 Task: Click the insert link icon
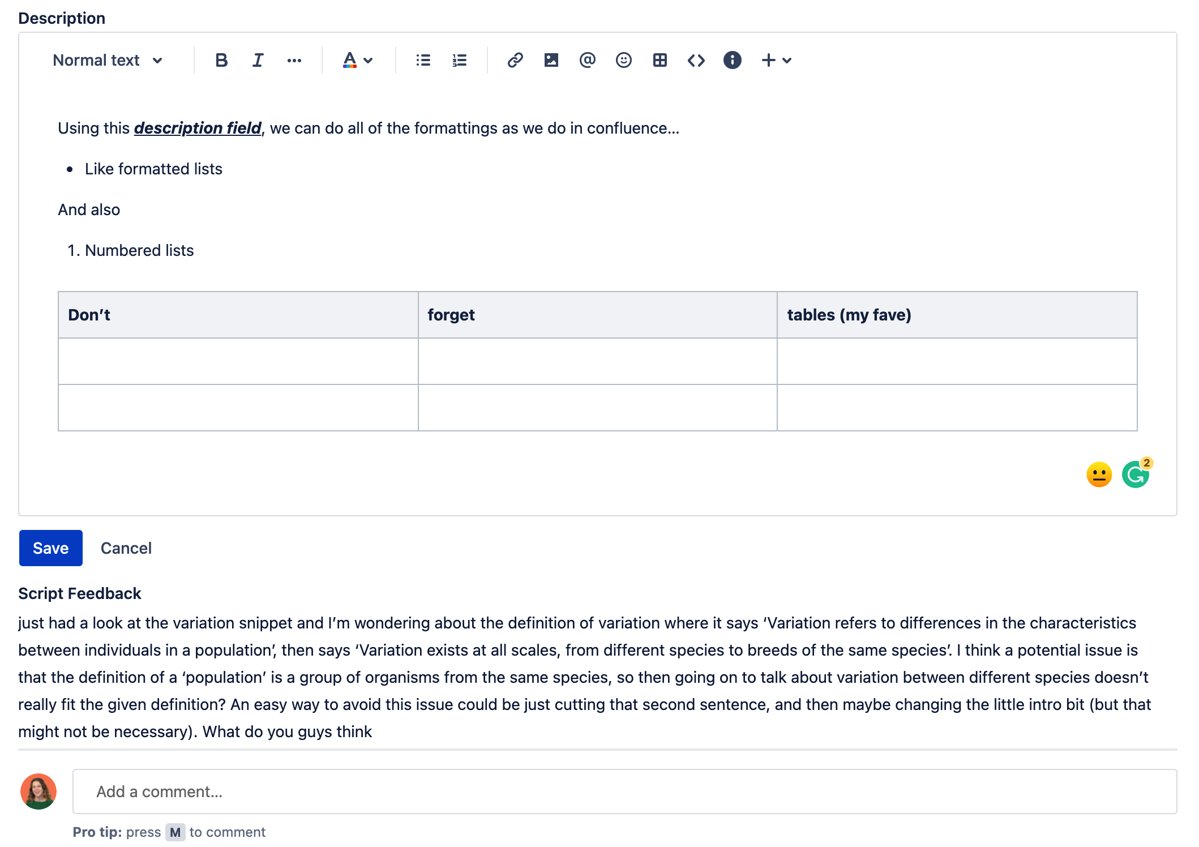[x=515, y=60]
